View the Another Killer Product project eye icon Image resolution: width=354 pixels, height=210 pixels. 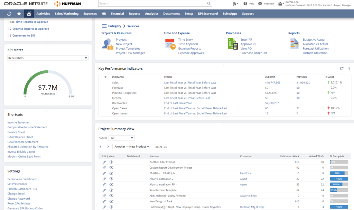pos(111,162)
